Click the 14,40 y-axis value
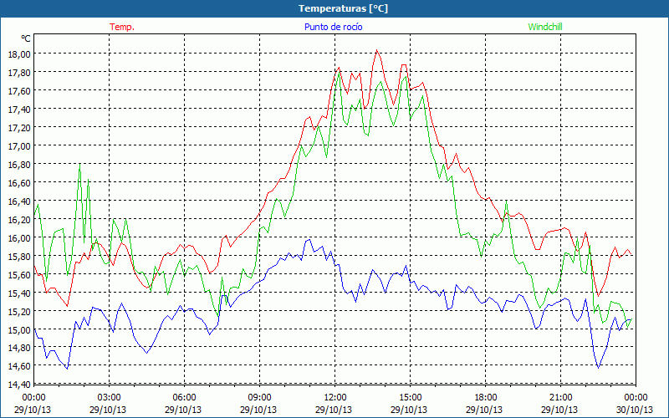 [19, 385]
